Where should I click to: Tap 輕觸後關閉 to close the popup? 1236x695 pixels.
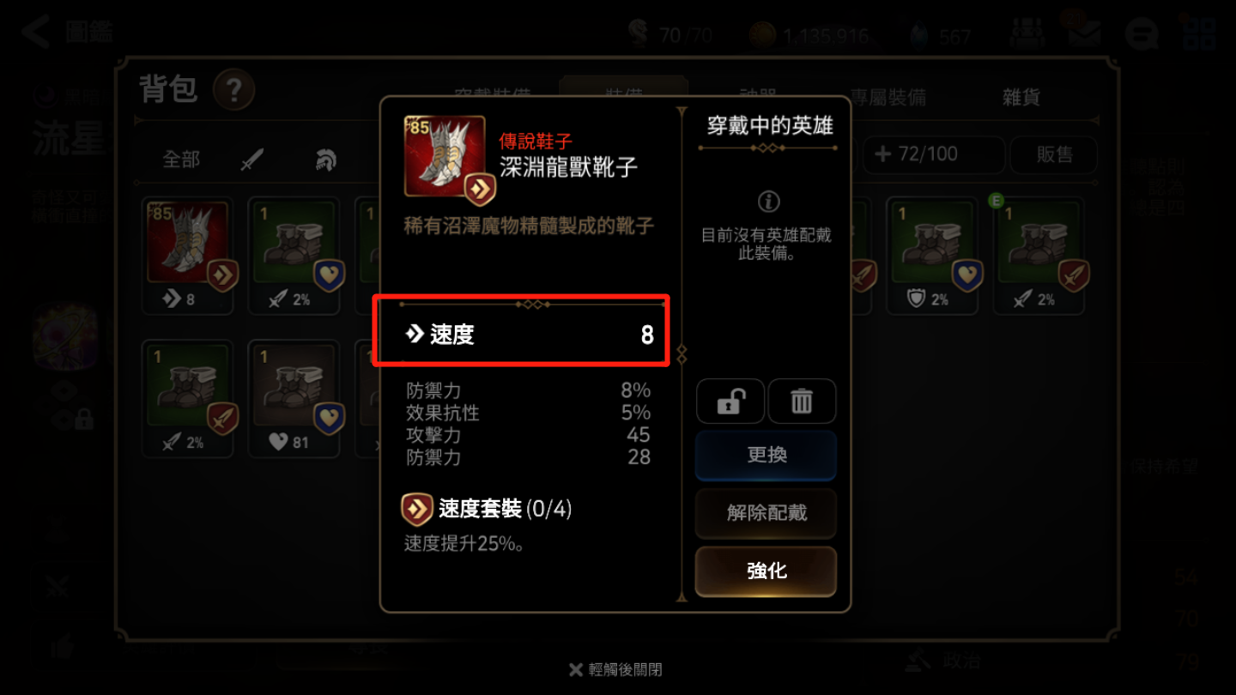pyautogui.click(x=615, y=669)
